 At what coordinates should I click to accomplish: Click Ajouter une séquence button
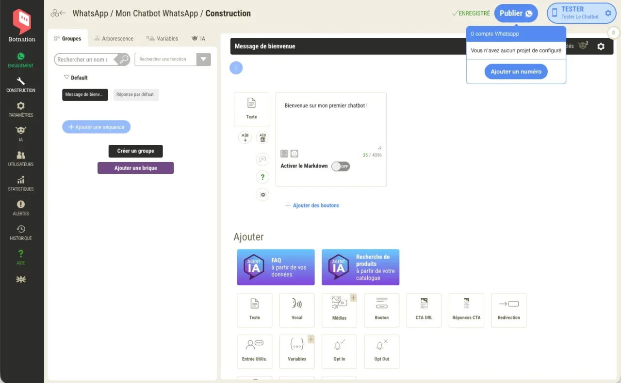[97, 127]
